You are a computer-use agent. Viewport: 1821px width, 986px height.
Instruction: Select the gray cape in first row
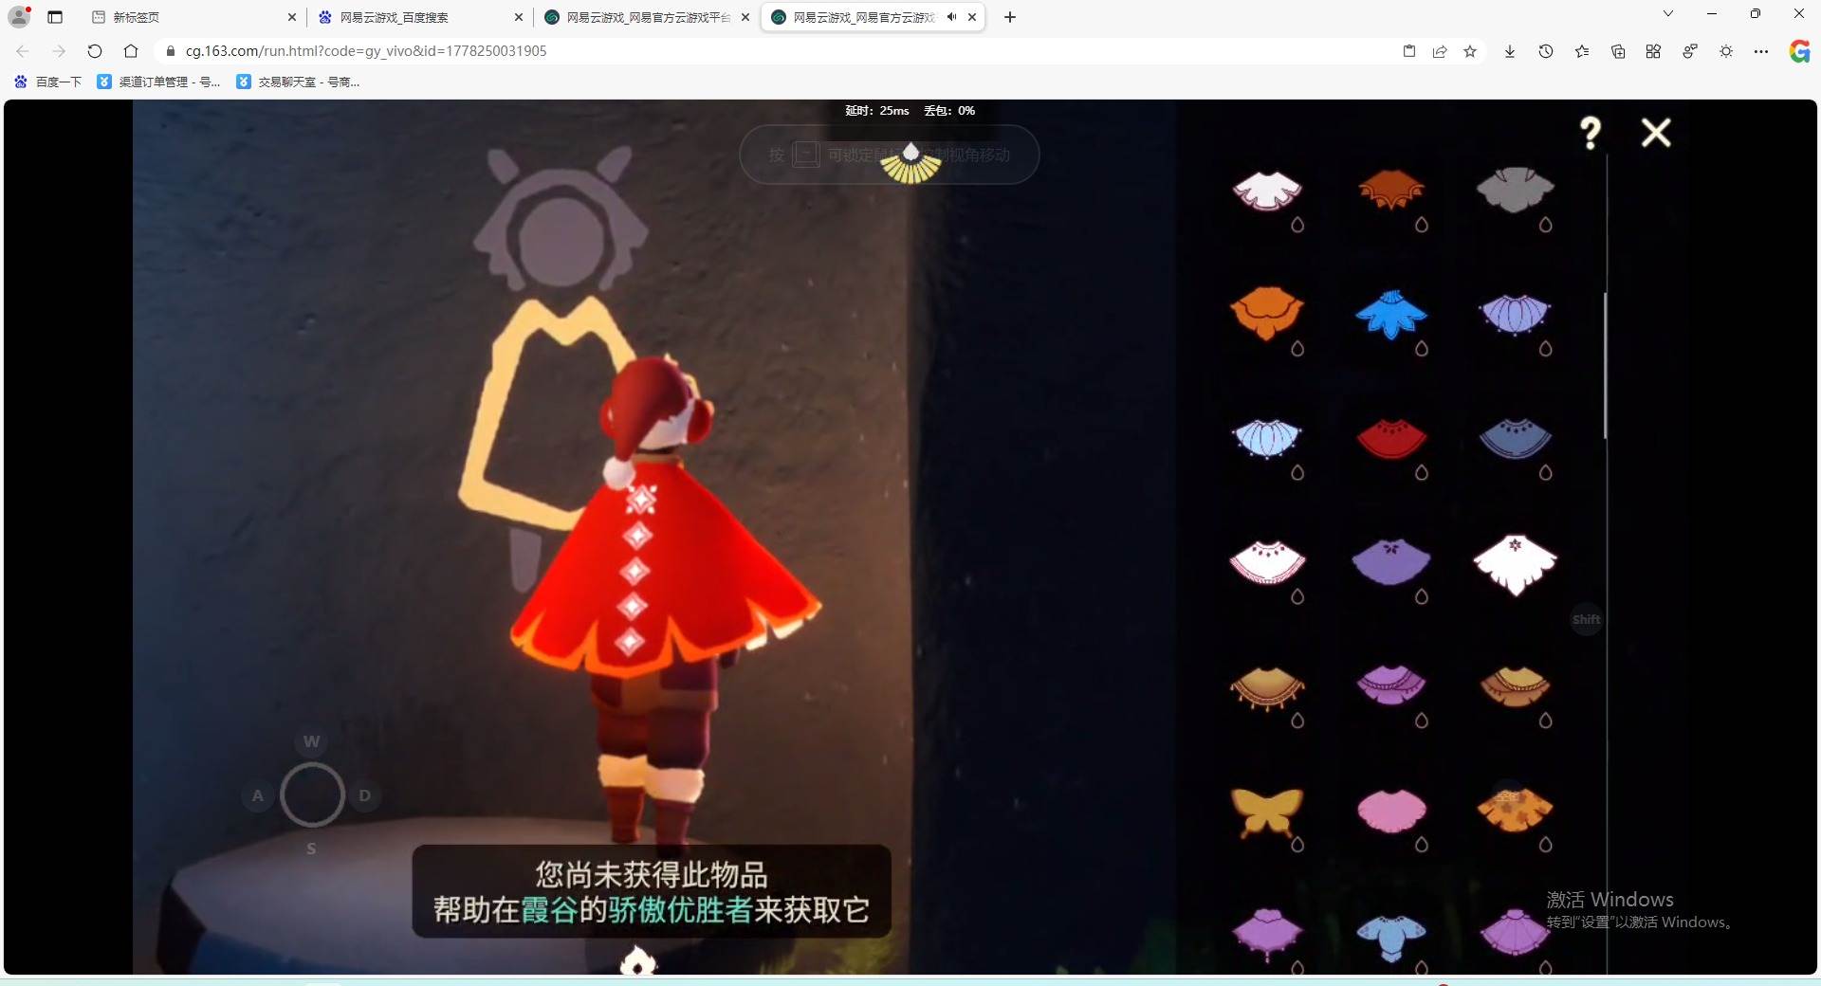click(1516, 190)
